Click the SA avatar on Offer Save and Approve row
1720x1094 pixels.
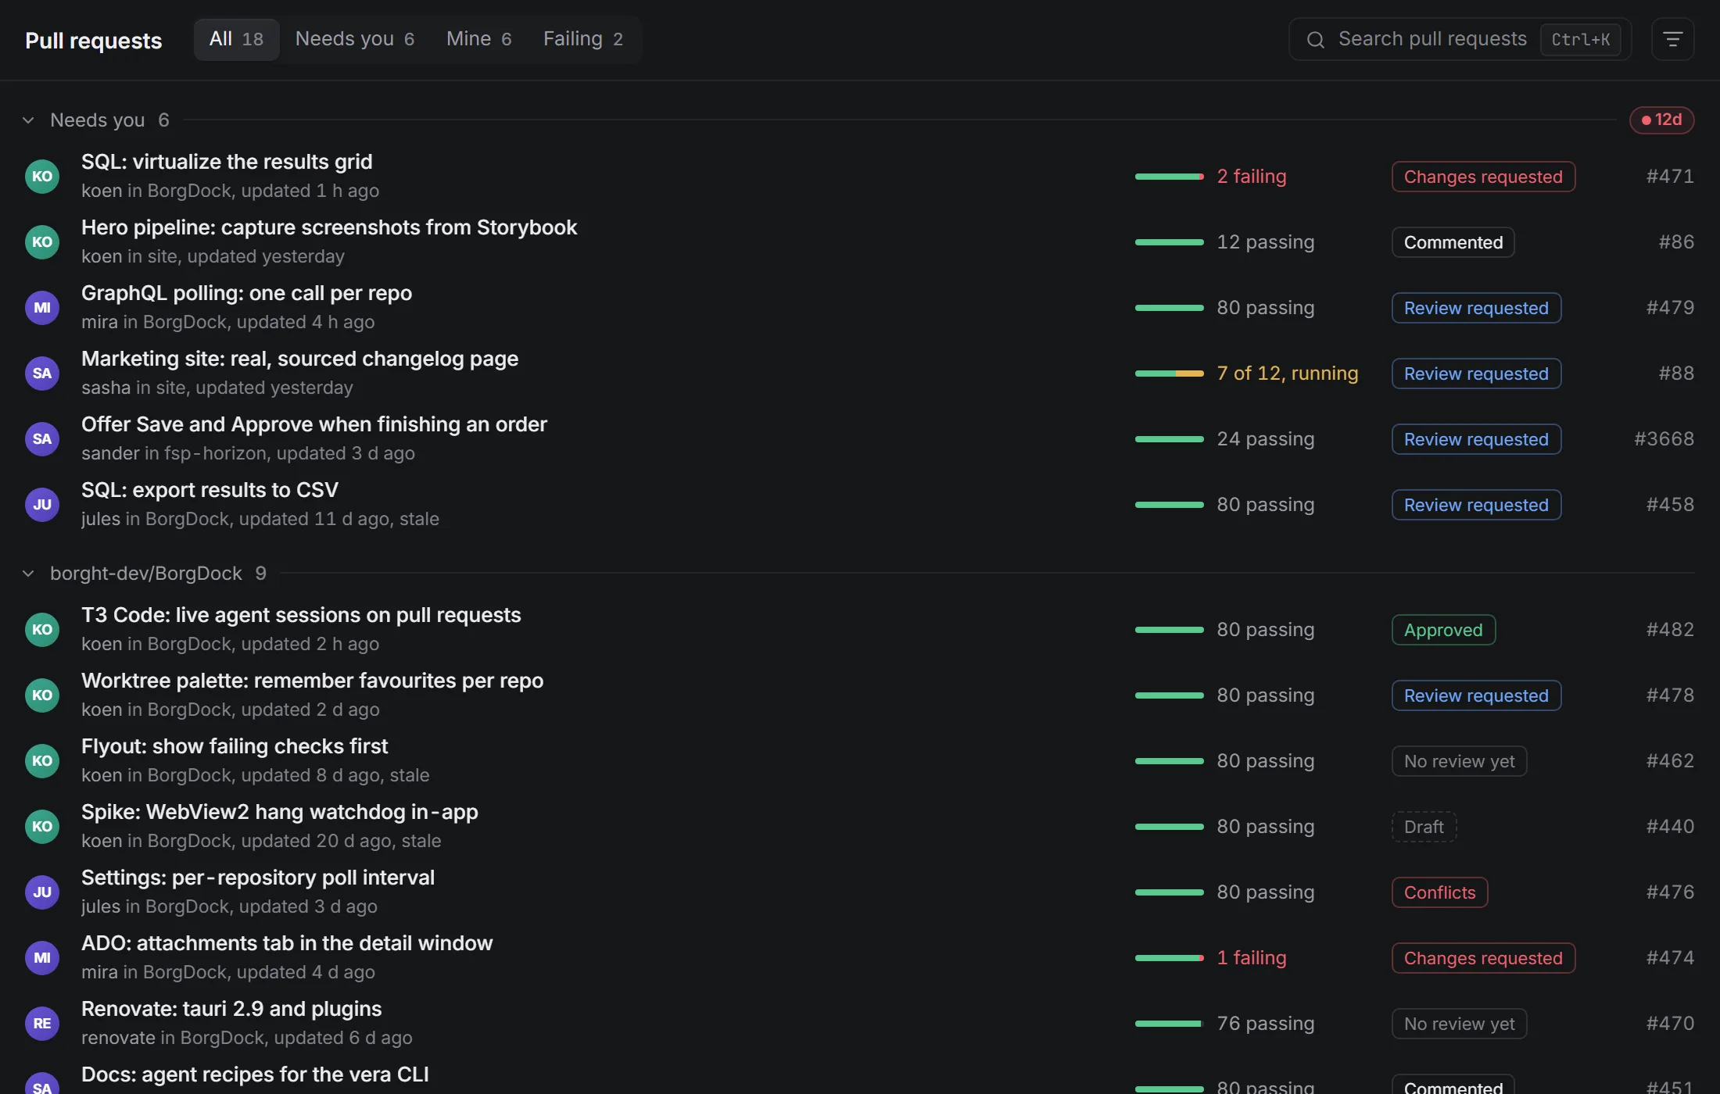click(42, 439)
